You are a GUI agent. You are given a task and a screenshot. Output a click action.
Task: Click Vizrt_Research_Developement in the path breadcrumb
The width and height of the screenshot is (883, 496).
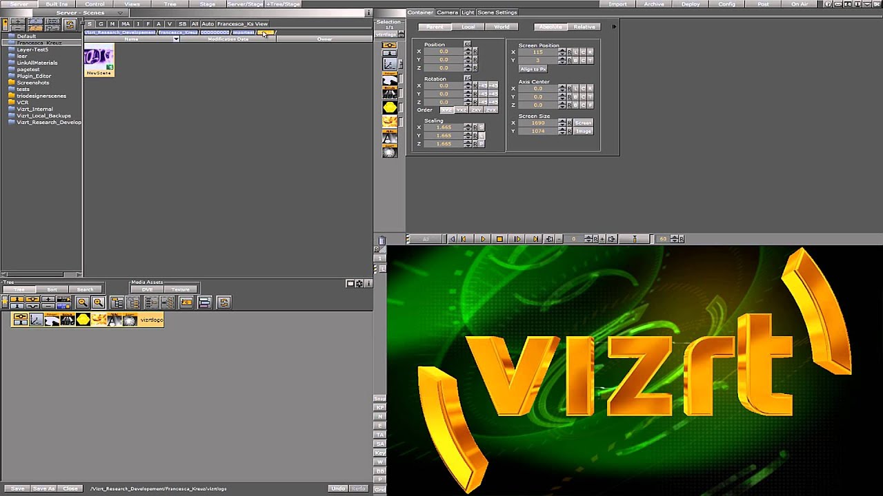(x=120, y=32)
